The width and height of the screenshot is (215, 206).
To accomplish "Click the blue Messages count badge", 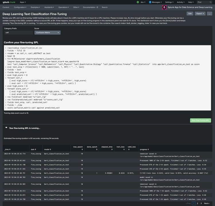I will (150, 2).
